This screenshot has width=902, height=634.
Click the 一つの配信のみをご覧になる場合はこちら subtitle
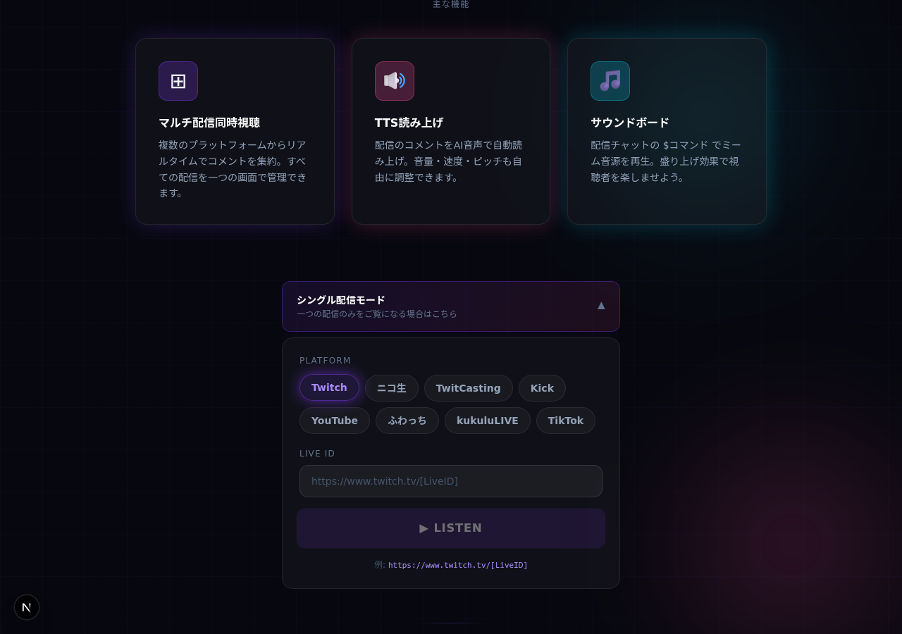(x=377, y=314)
